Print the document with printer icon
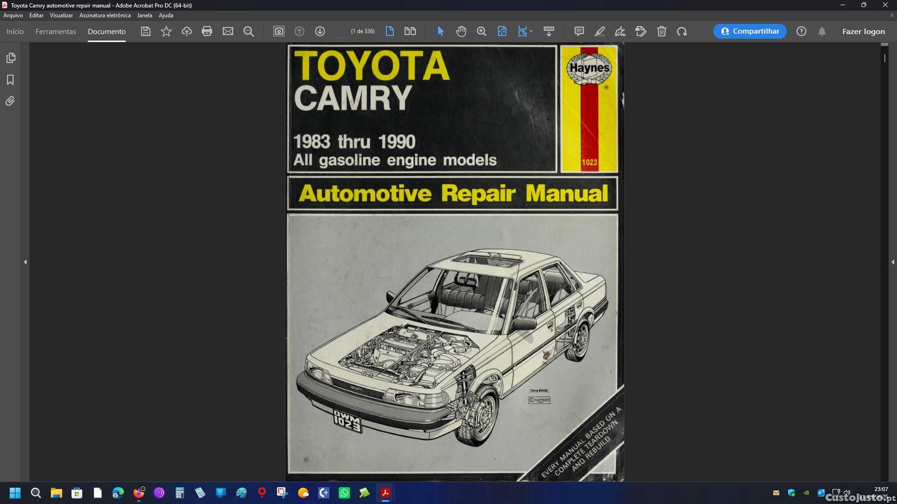This screenshot has width=897, height=504. coord(207,31)
